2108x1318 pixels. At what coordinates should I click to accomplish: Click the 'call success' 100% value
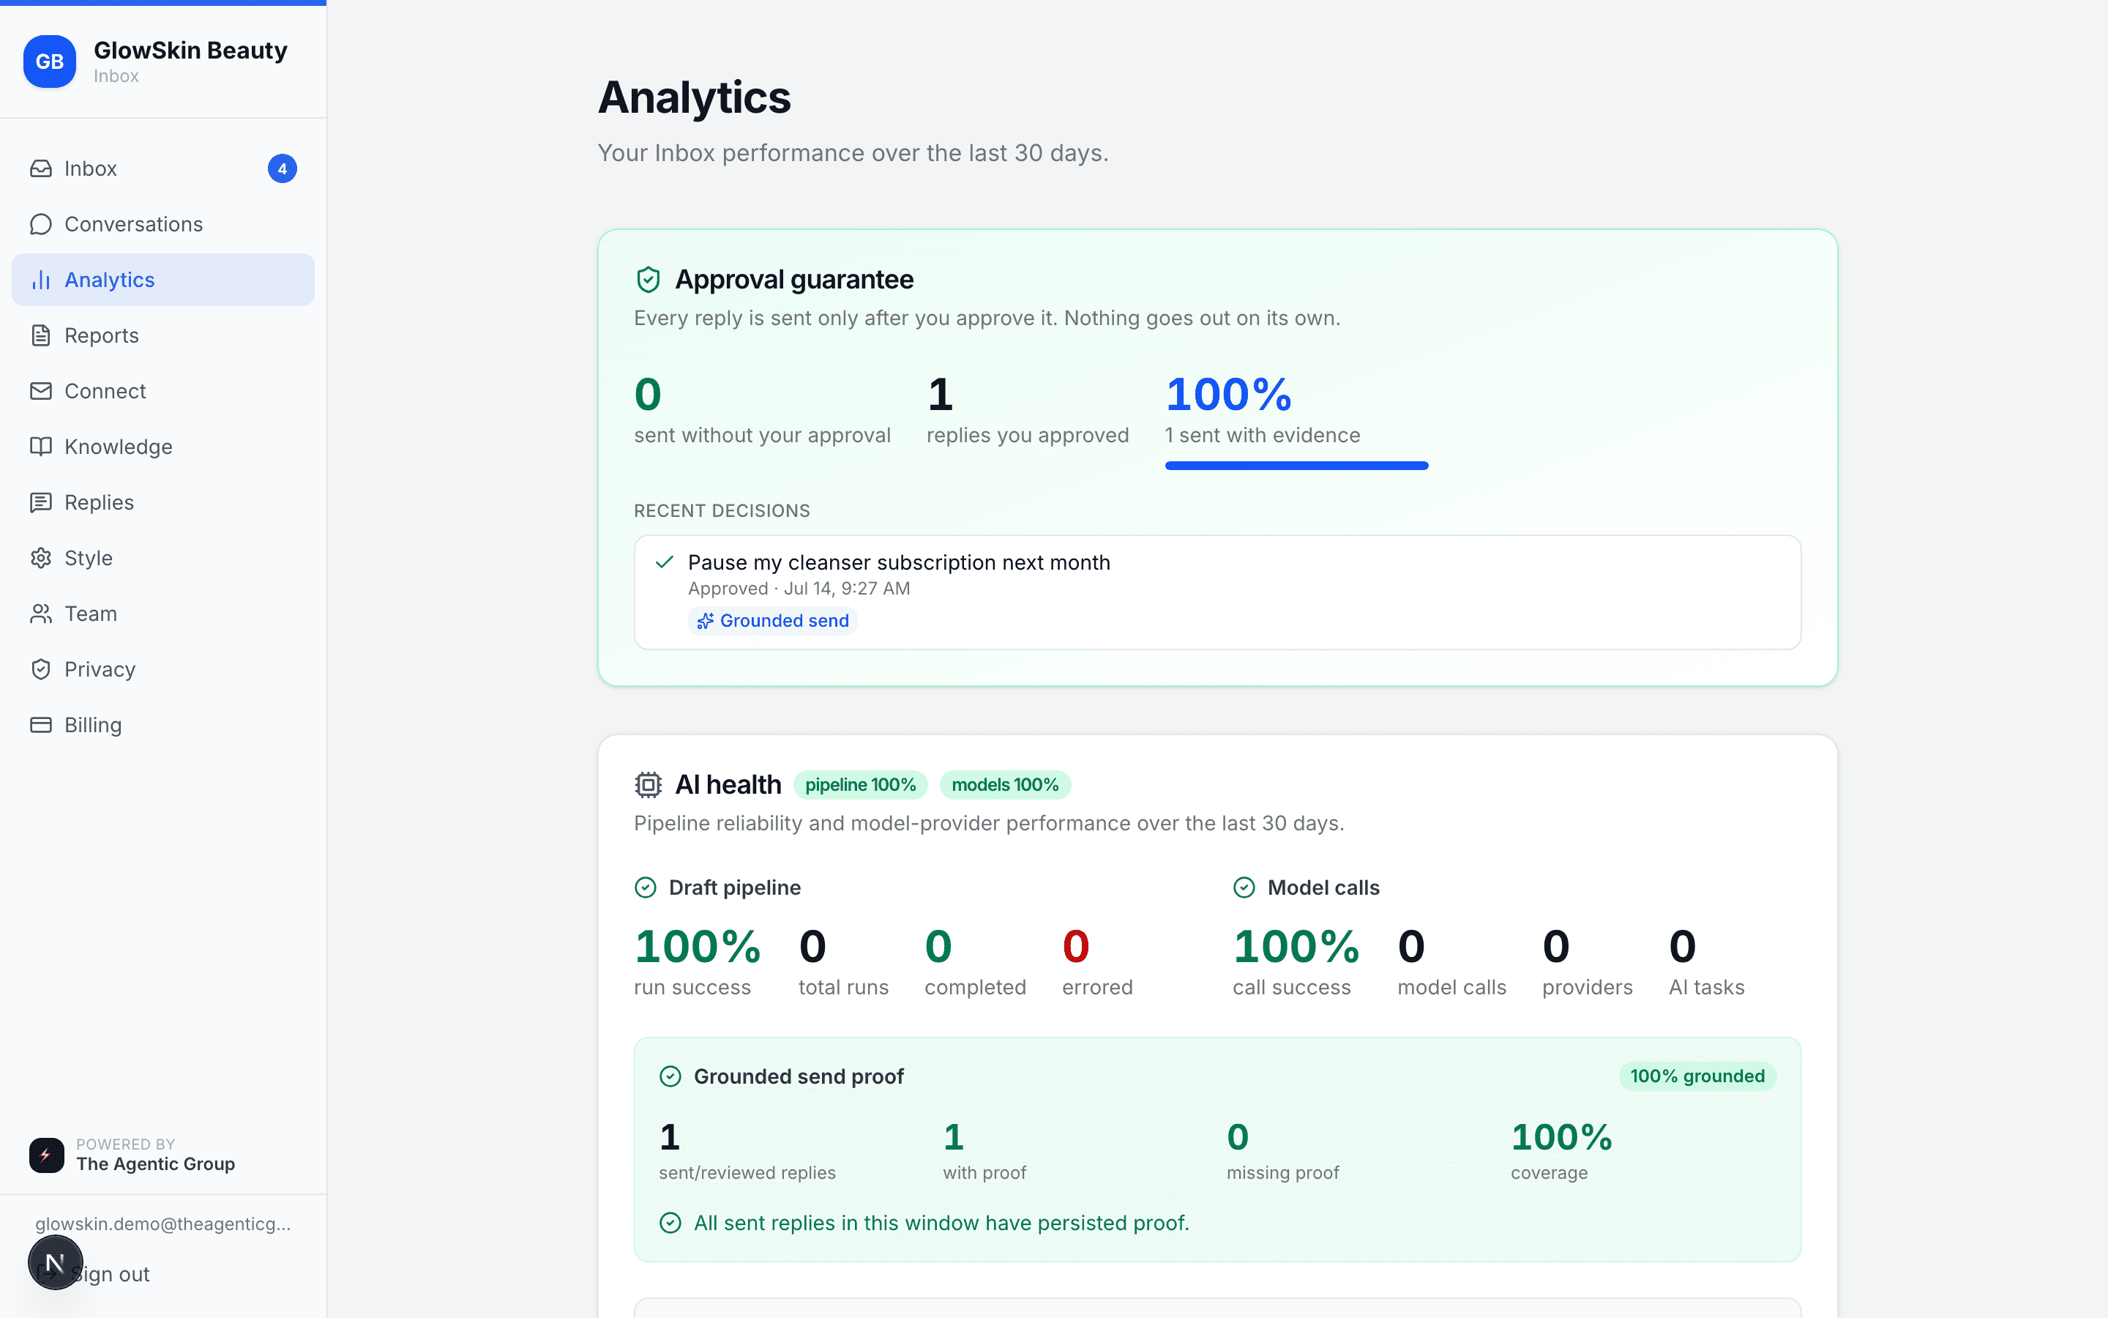(x=1296, y=947)
